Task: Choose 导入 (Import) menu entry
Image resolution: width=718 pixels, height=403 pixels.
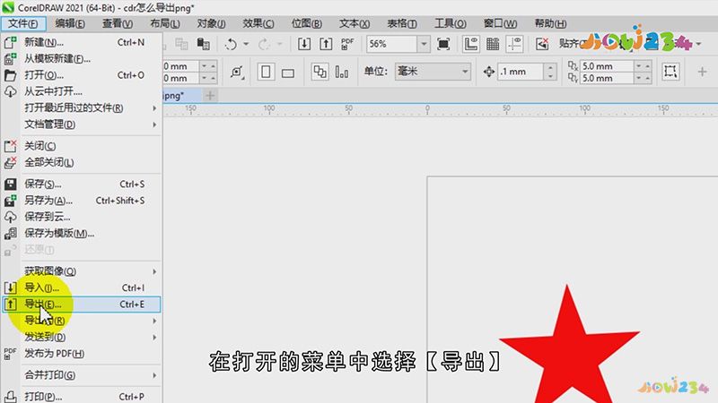Action: [x=82, y=287]
